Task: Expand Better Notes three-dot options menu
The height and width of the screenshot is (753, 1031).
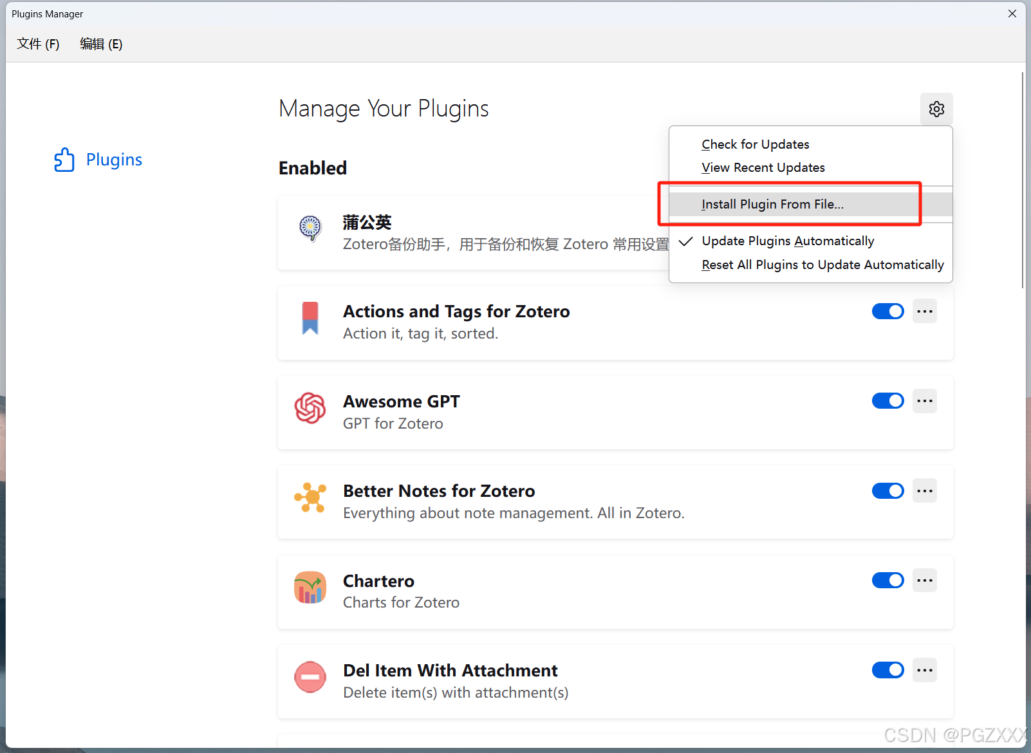Action: [x=925, y=491]
